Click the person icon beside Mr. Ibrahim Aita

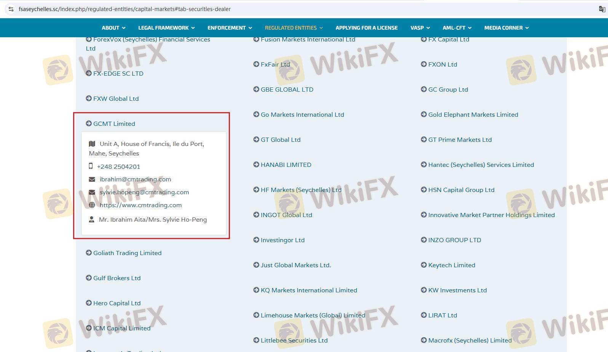pyautogui.click(x=91, y=220)
